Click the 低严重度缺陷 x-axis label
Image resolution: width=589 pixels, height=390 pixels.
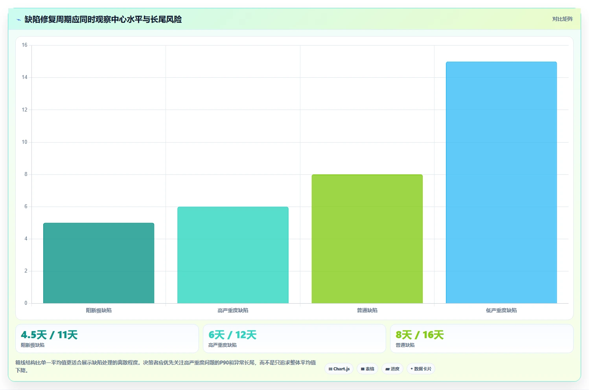click(x=501, y=310)
